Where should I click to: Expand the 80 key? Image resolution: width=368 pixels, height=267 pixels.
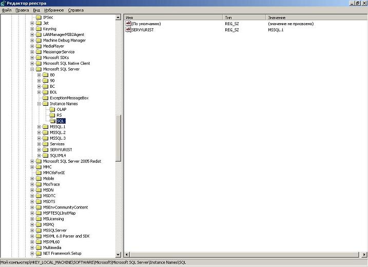pyautogui.click(x=39, y=75)
